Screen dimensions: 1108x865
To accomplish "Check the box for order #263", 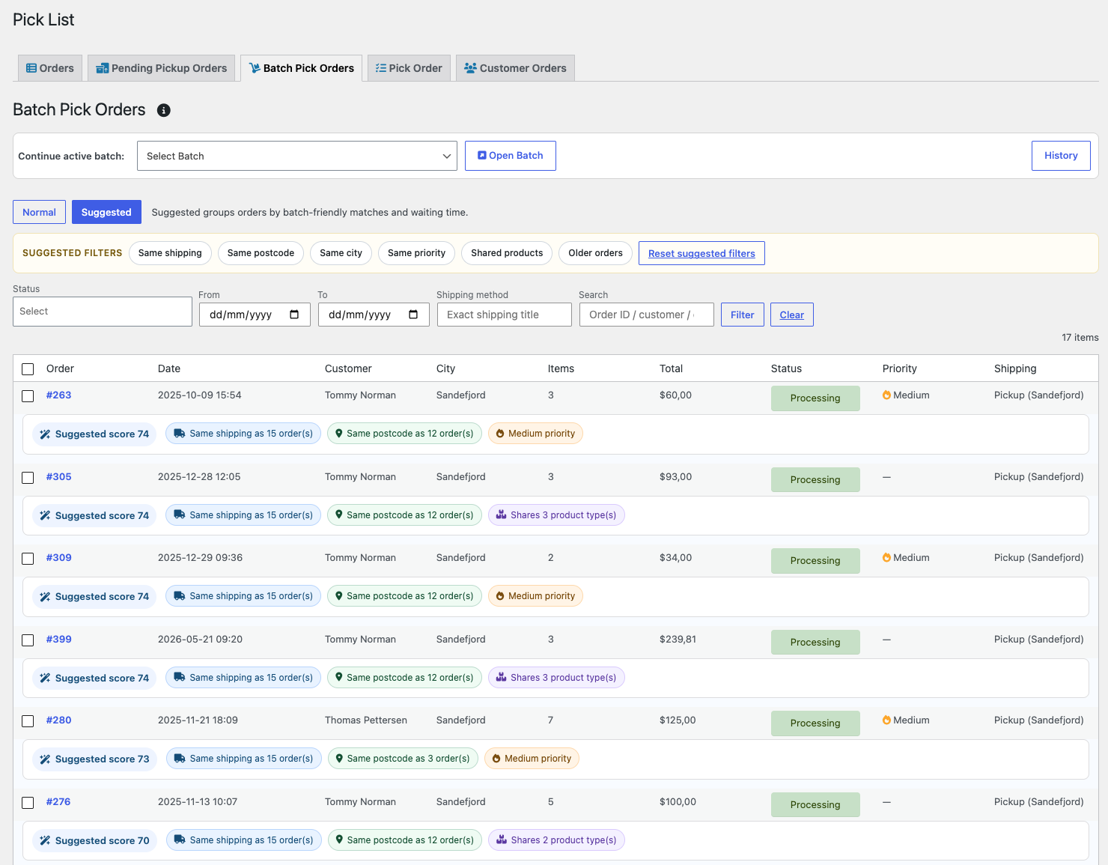I will 28,396.
